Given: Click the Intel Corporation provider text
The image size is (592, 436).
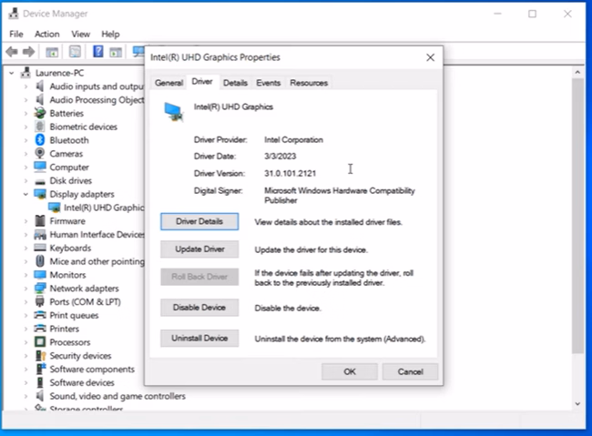Looking at the screenshot, I should (x=294, y=139).
